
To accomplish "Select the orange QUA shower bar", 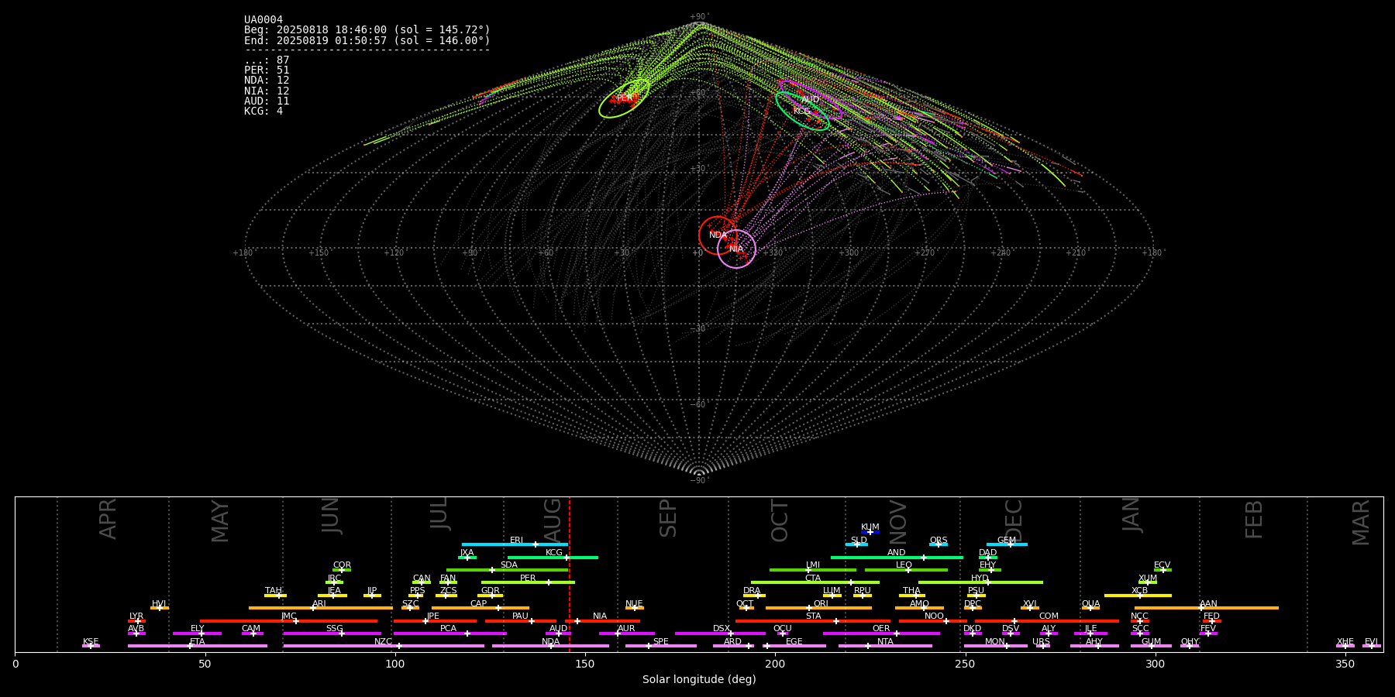I will [1090, 608].
